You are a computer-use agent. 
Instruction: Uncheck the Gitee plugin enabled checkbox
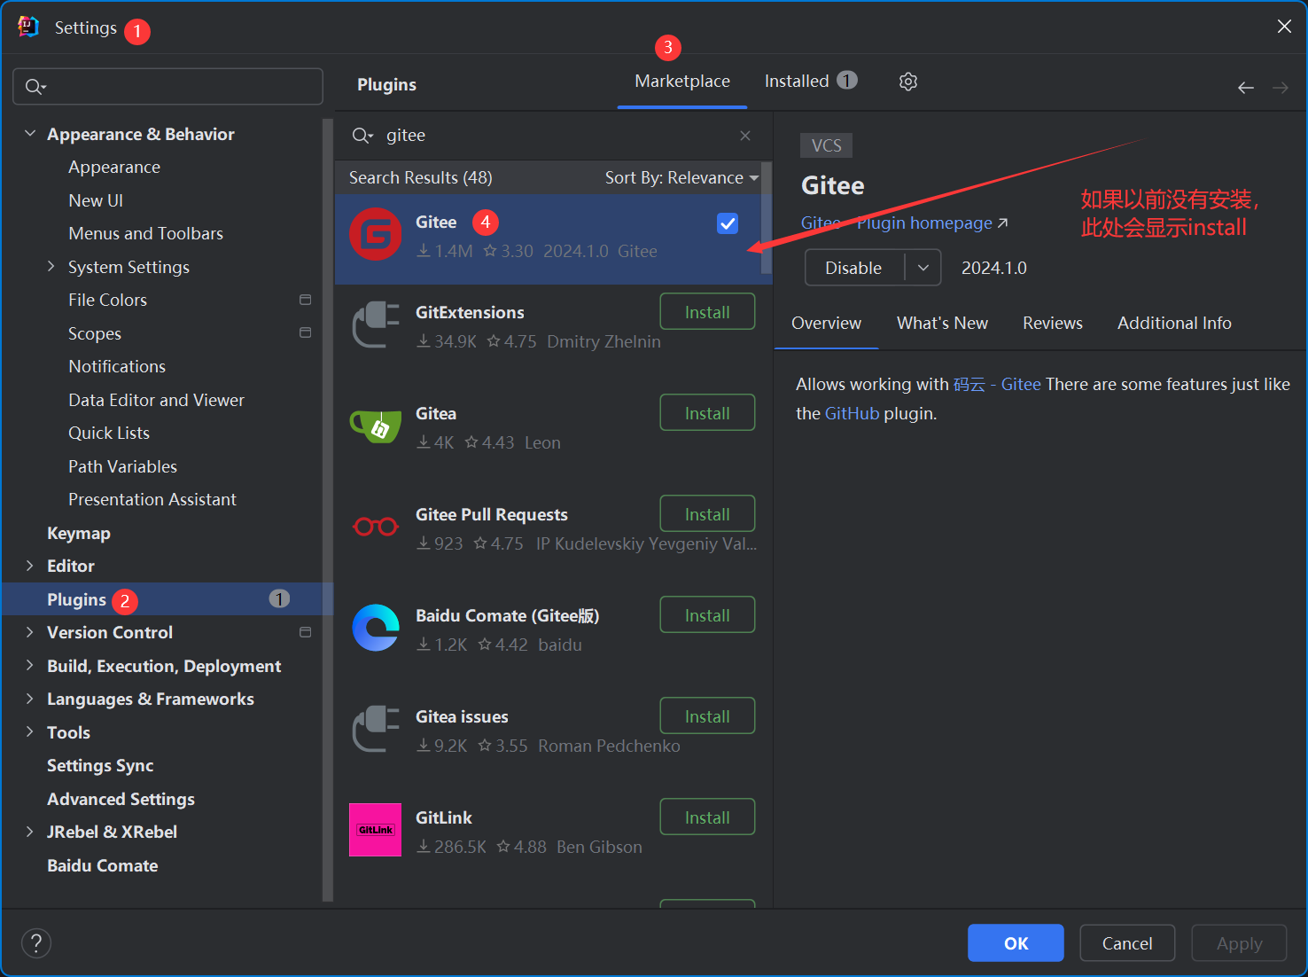point(728,223)
